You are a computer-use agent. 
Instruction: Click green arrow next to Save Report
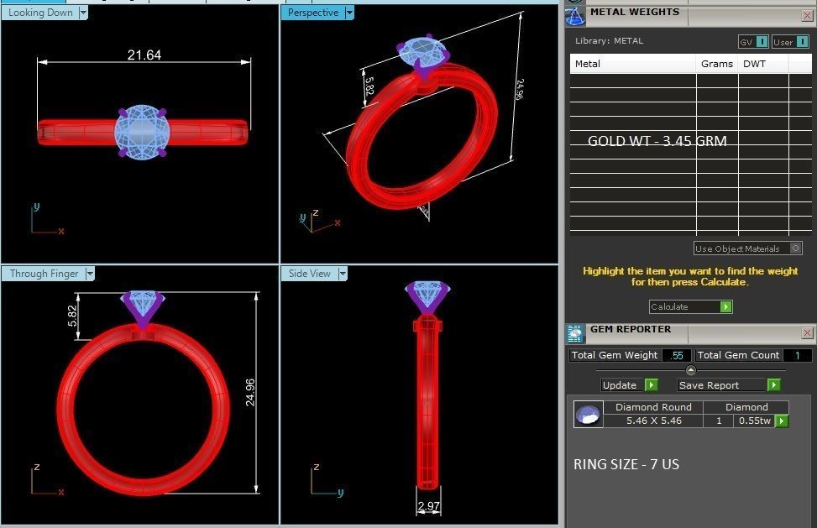tap(773, 384)
